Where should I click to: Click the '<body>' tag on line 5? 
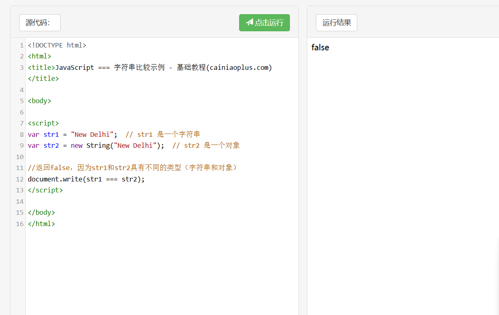[40, 101]
